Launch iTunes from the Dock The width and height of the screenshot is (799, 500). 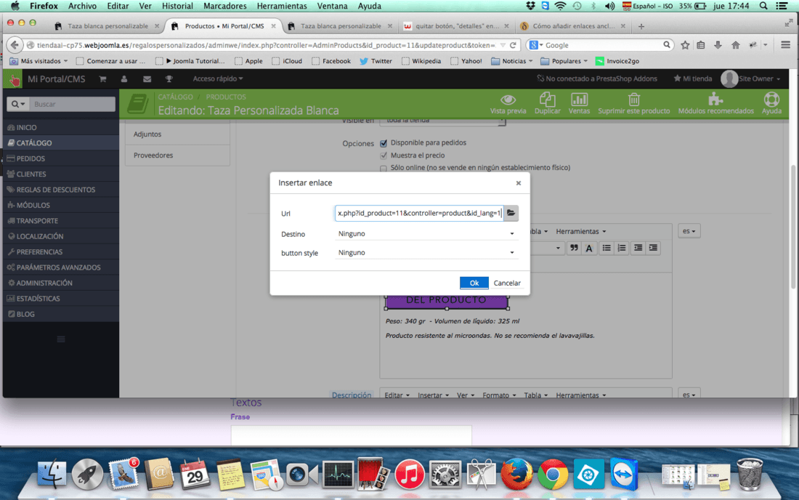409,474
